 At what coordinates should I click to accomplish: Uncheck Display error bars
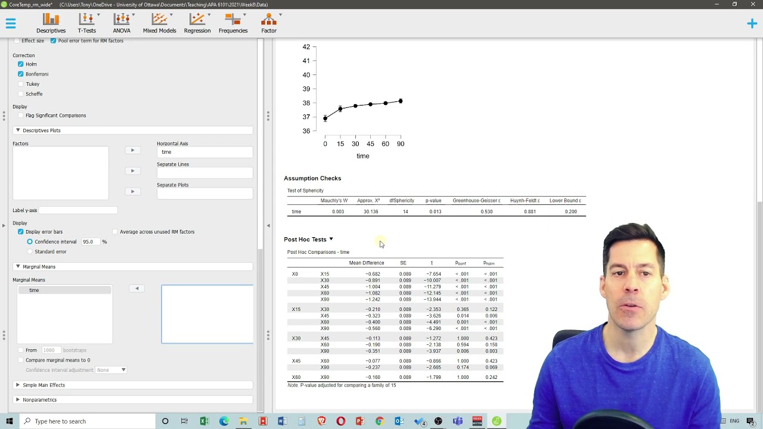pyautogui.click(x=21, y=232)
